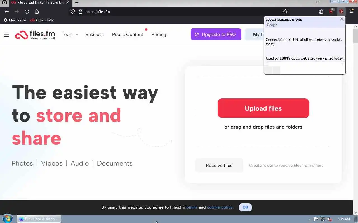Open the browser application hamburger menu

[352, 11]
